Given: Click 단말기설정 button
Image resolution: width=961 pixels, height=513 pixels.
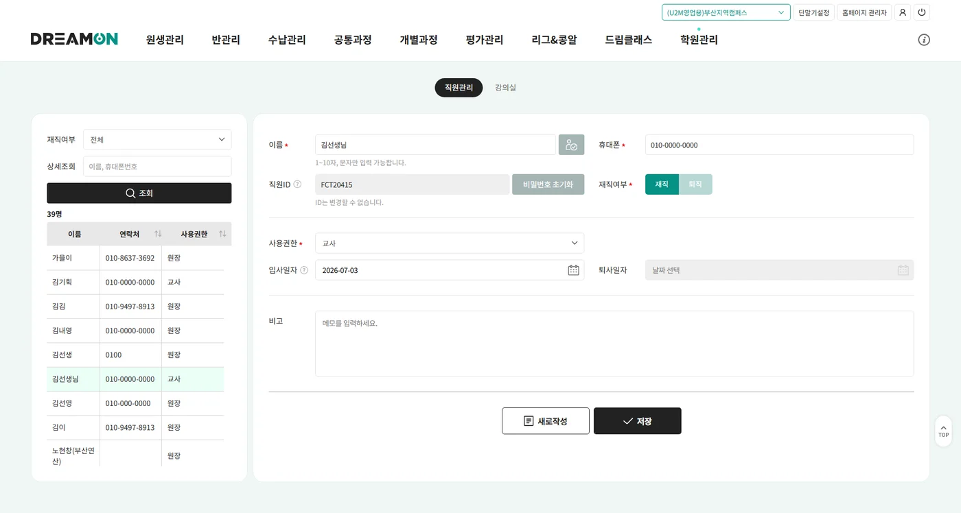Looking at the screenshot, I should click(x=814, y=12).
